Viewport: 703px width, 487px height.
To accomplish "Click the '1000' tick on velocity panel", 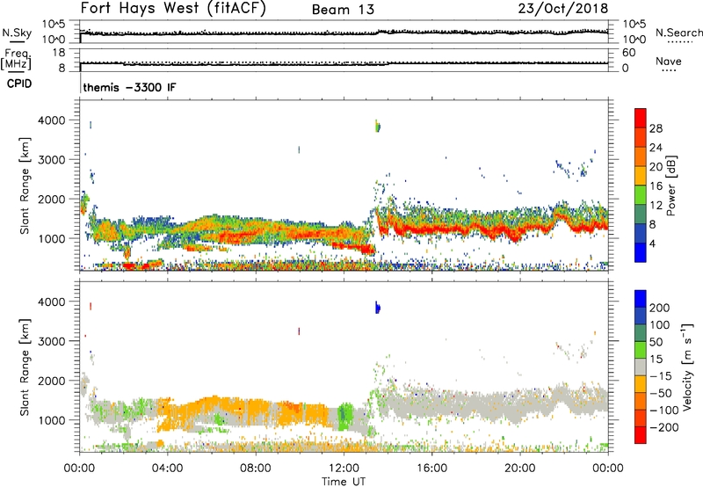I will click(x=52, y=420).
